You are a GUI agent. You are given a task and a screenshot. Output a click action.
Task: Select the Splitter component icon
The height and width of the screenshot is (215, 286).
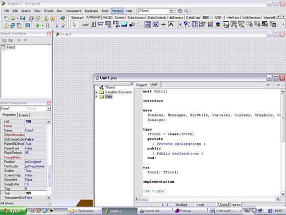point(163,24)
